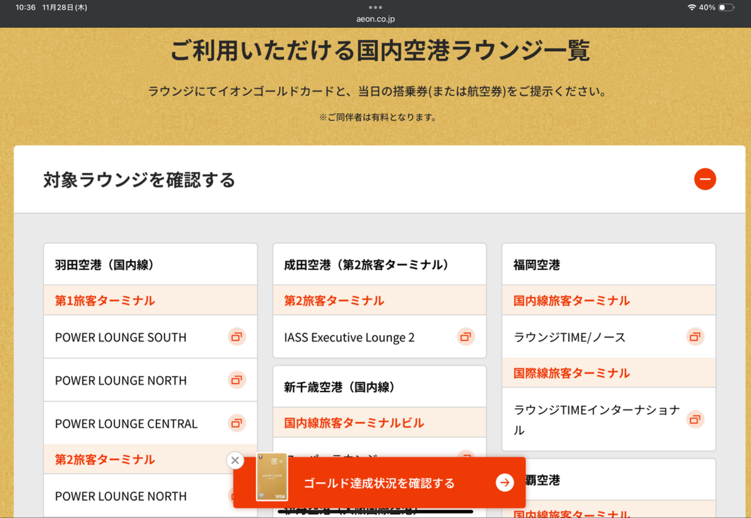Tap the ご利用いただける国内空港ラウンジ一覧 title
Screen dimensions: 751x518
click(x=380, y=51)
